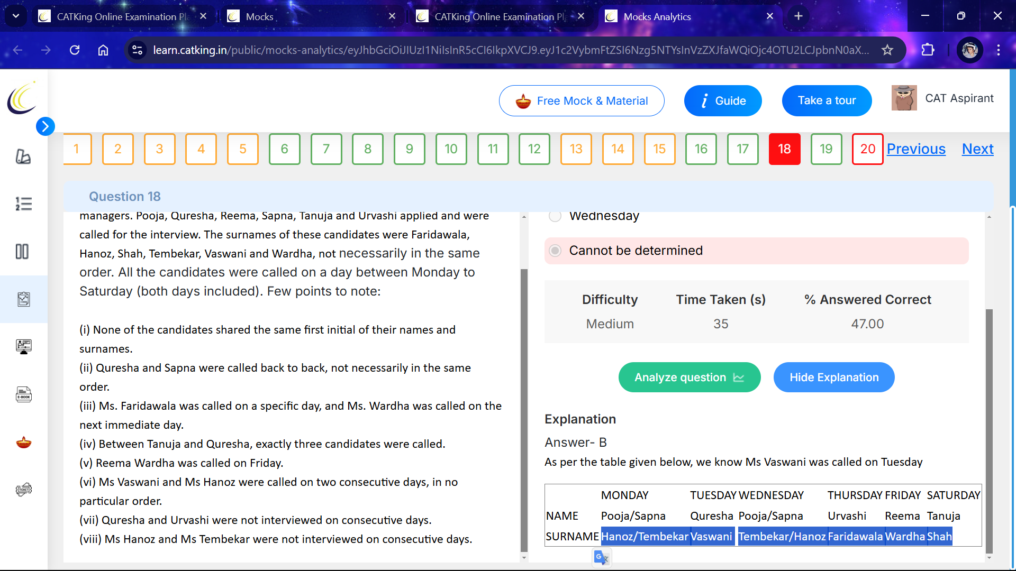Open the Chrome three-dot menu

tap(999, 50)
